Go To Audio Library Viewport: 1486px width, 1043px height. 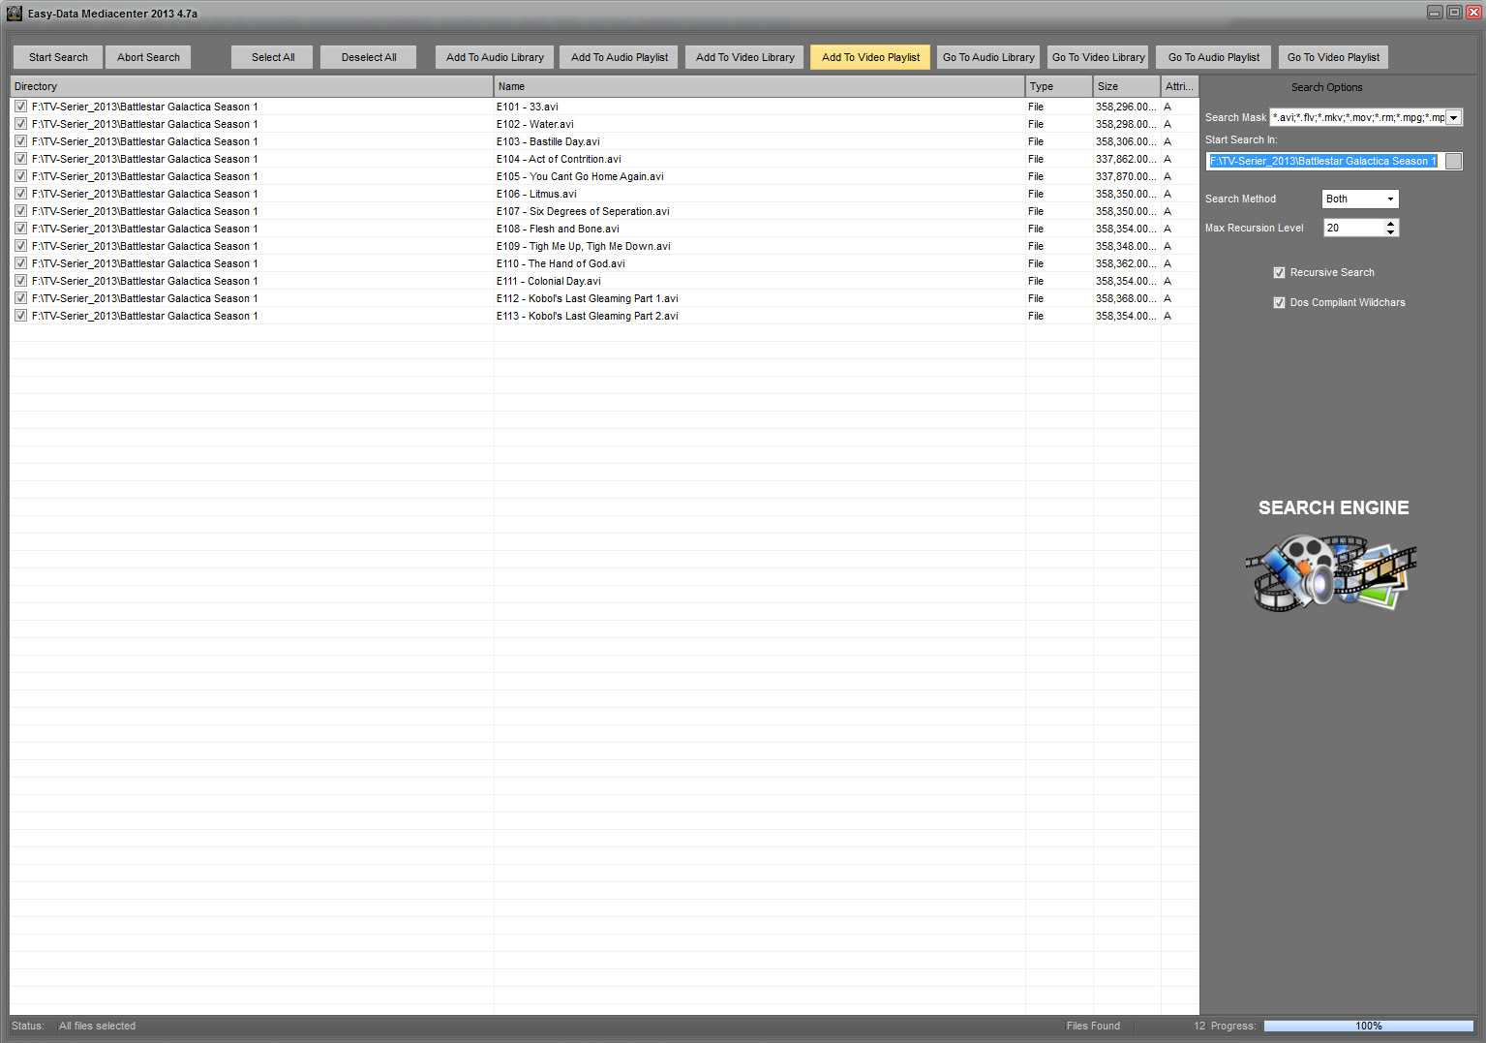click(x=988, y=57)
